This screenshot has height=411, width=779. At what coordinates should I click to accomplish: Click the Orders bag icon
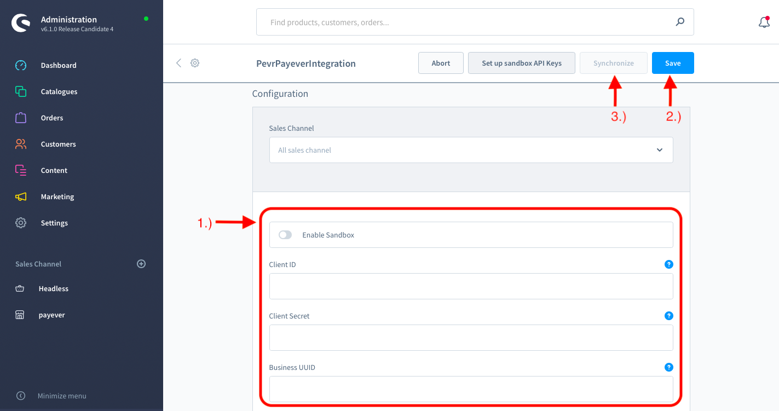[x=21, y=118]
